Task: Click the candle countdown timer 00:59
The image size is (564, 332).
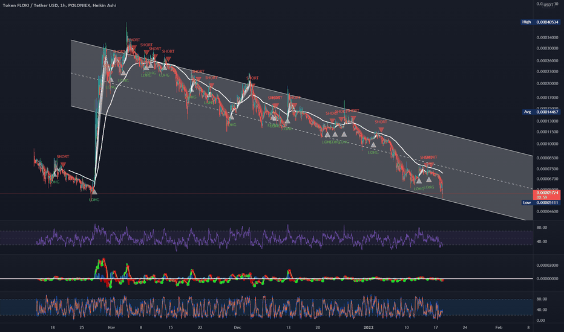Action: pyautogui.click(x=542, y=197)
